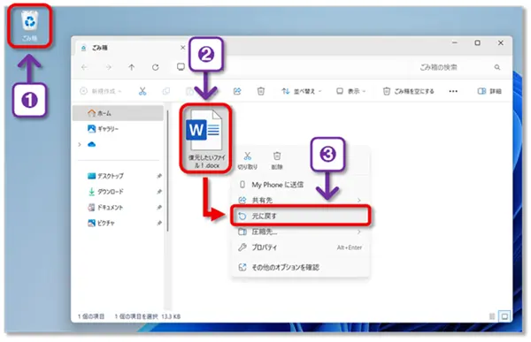Open ホーム in the sidebar
The width and height of the screenshot is (531, 342).
point(119,113)
